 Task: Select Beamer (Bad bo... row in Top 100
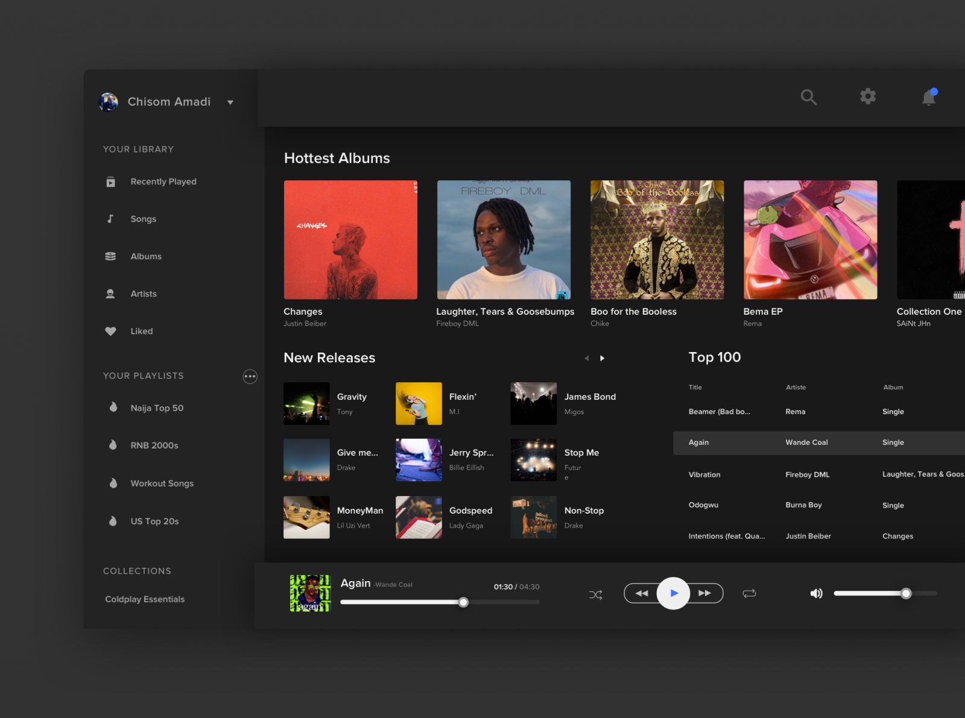[819, 412]
